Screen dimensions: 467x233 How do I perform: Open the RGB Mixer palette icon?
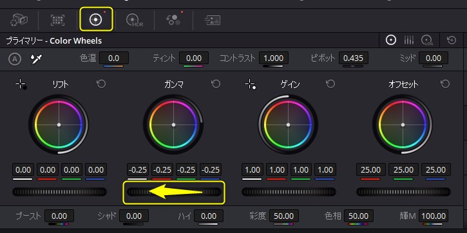click(x=173, y=20)
